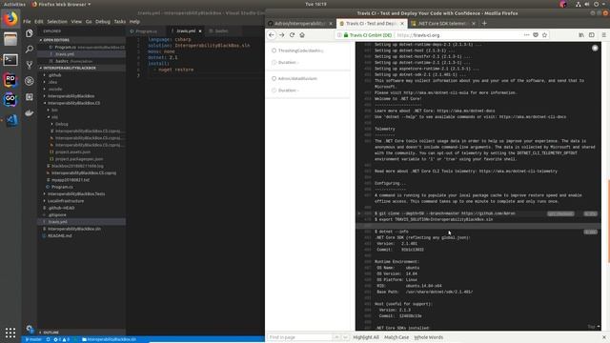Toggle Whole Words in find bar

pyautogui.click(x=428, y=337)
